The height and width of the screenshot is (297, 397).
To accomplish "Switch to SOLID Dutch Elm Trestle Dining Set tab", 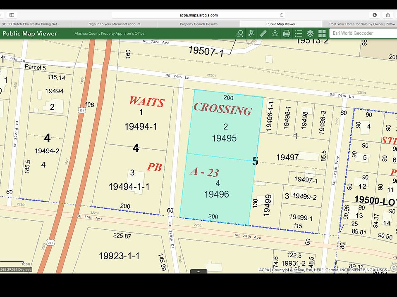I will point(36,24).
